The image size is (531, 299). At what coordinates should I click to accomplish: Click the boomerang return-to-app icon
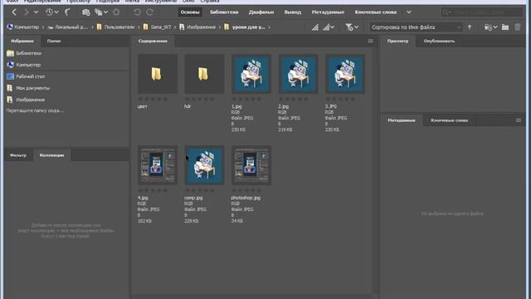[67, 12]
